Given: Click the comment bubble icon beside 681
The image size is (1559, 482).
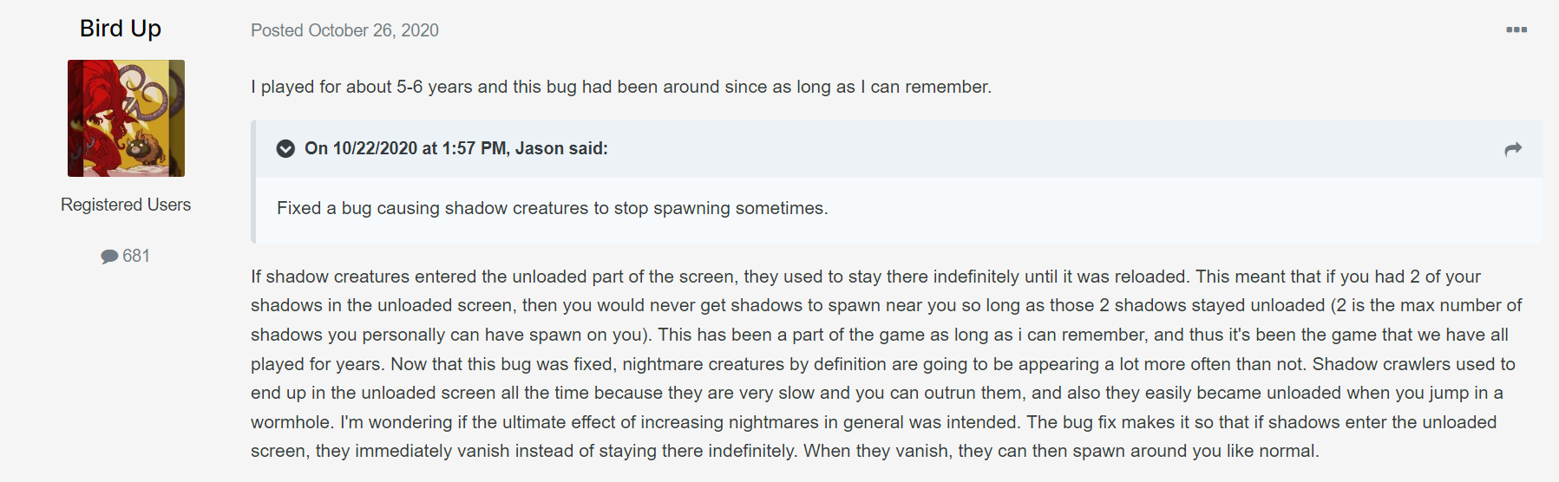Looking at the screenshot, I should (x=109, y=257).
